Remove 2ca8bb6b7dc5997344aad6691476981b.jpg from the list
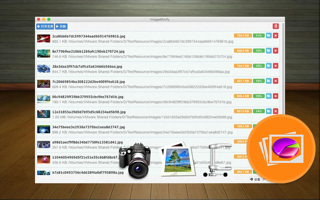Viewport: 320px width, 200px height. tap(276, 36)
